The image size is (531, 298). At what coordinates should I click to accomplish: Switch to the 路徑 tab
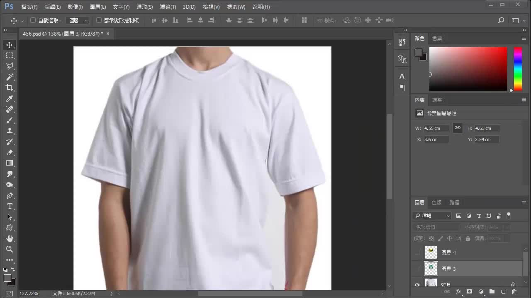tap(454, 203)
